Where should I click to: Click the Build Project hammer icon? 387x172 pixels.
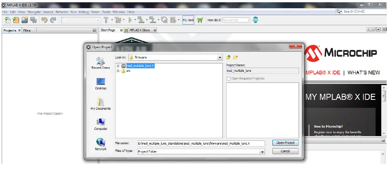(x=106, y=20)
